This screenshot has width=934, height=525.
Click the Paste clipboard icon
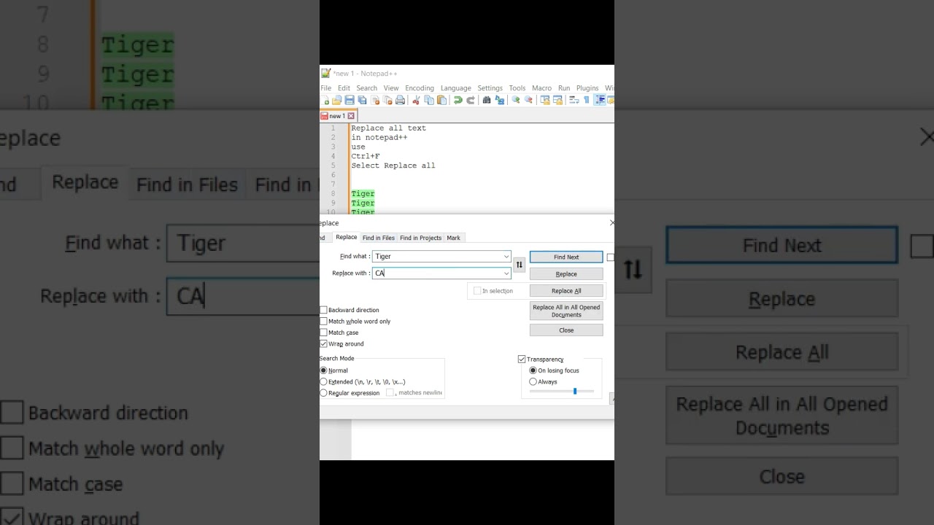pos(441,100)
